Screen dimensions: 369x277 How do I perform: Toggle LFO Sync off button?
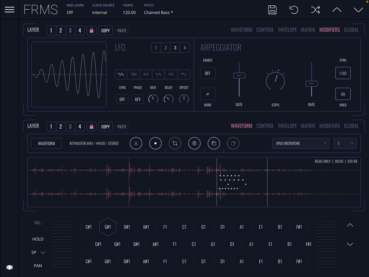(x=122, y=99)
